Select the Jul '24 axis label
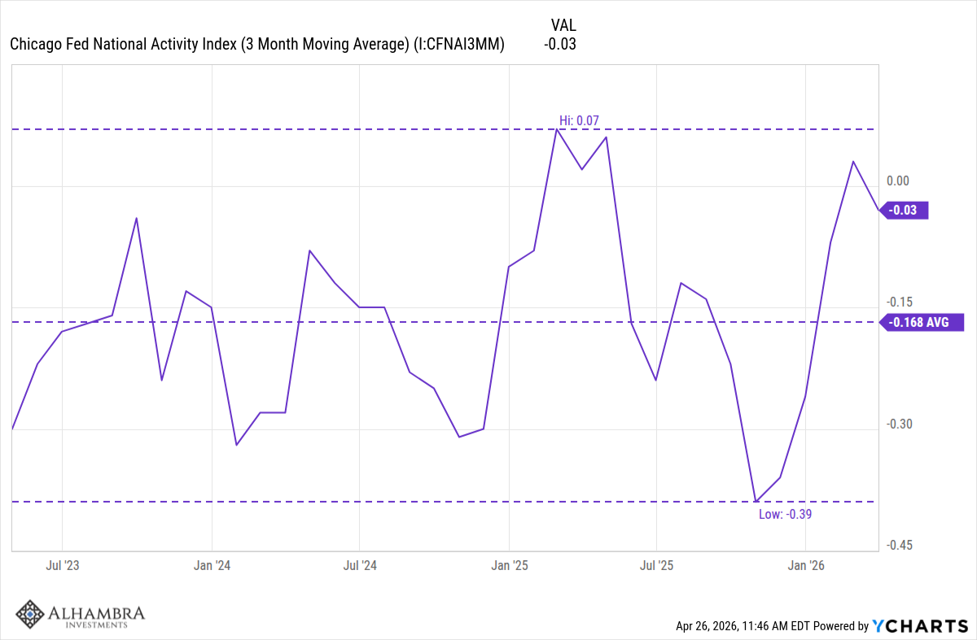The width and height of the screenshot is (977, 640). click(360, 565)
